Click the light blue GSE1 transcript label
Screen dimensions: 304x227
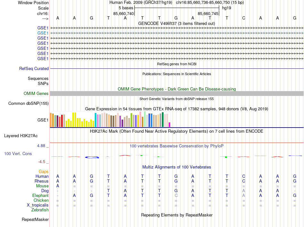point(43,33)
